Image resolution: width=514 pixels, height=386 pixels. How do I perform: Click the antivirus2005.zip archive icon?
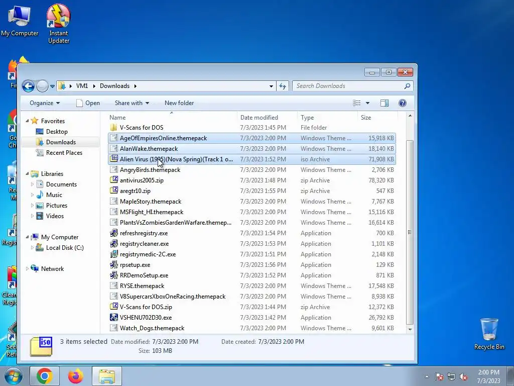point(114,180)
